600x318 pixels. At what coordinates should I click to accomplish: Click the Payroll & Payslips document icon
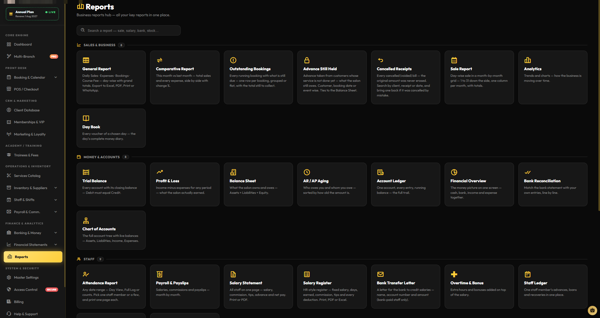pos(159,274)
